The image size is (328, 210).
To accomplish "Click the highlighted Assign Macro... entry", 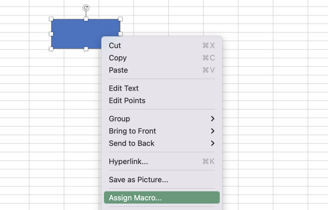I will click(x=135, y=198).
